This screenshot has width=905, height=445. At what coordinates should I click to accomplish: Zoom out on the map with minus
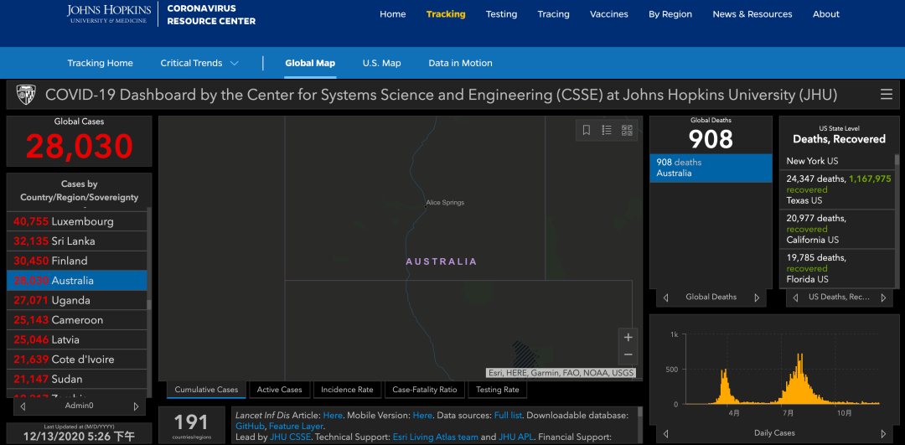coord(628,354)
